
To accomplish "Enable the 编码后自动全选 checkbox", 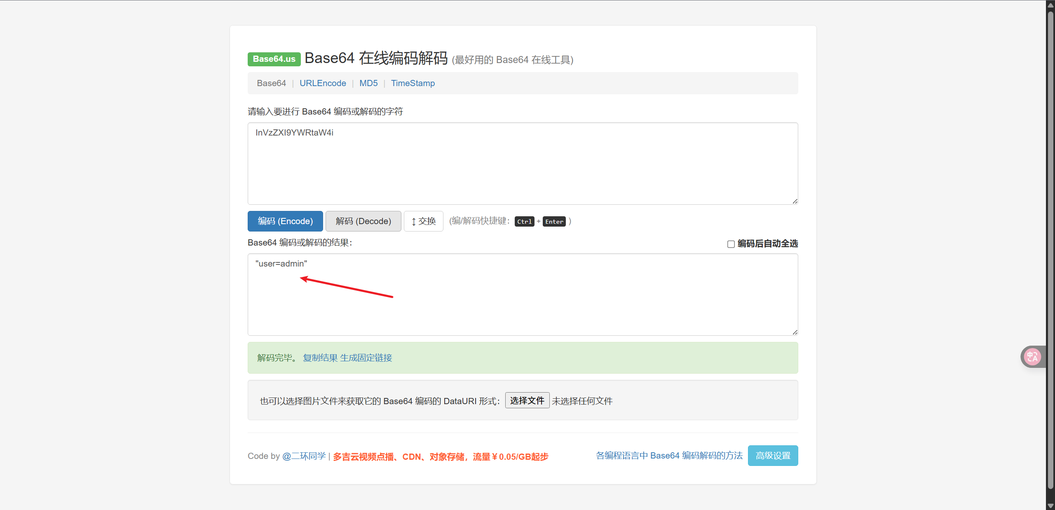I will 731,244.
